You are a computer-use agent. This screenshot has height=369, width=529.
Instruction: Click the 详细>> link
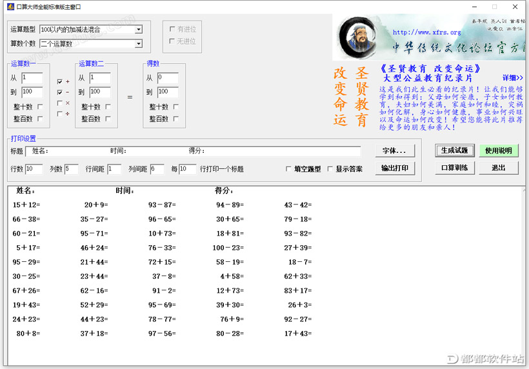tap(512, 78)
